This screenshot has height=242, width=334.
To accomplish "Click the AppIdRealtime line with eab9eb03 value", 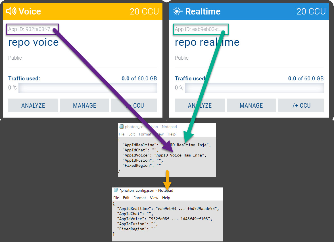I will pos(168,208).
